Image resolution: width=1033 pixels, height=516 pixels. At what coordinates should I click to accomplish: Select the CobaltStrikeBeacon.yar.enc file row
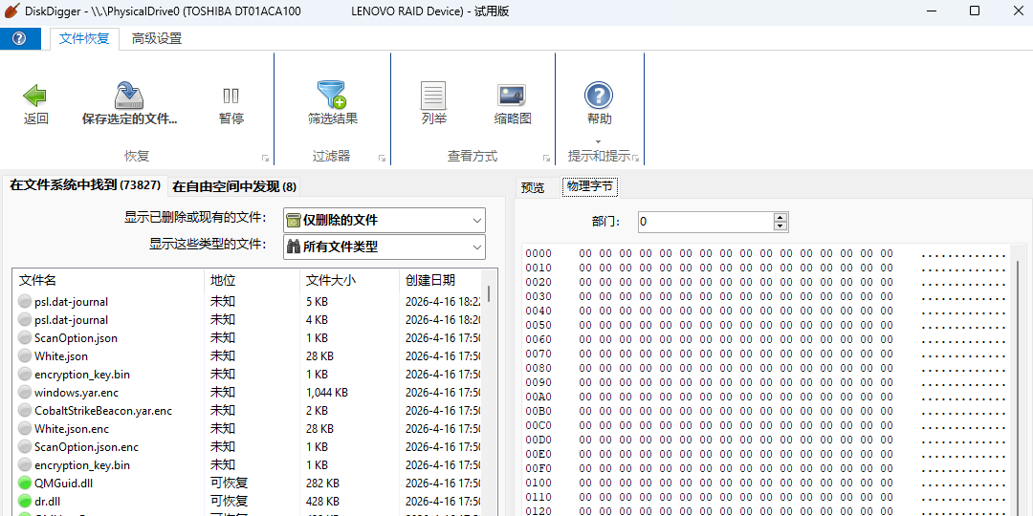[x=103, y=411]
